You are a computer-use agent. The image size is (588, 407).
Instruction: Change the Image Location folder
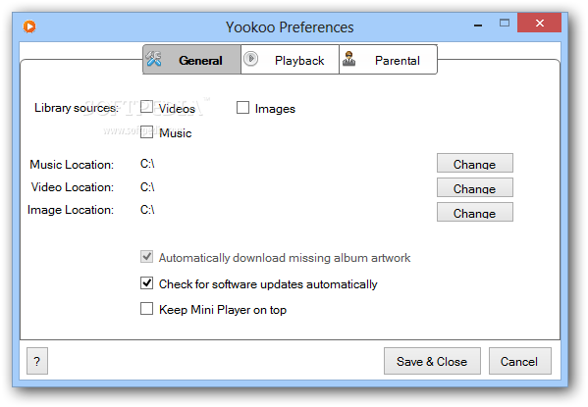pyautogui.click(x=475, y=213)
